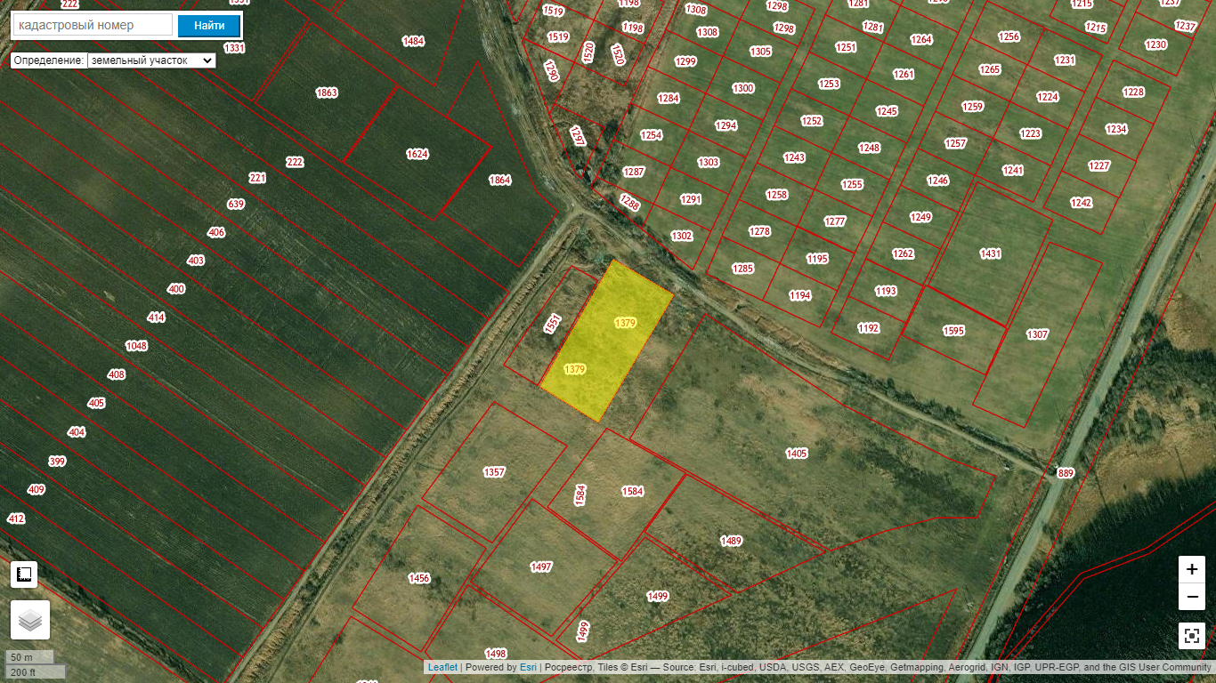Select parcel labeled 1277
Image resolution: width=1216 pixels, height=683 pixels.
pyautogui.click(x=835, y=221)
